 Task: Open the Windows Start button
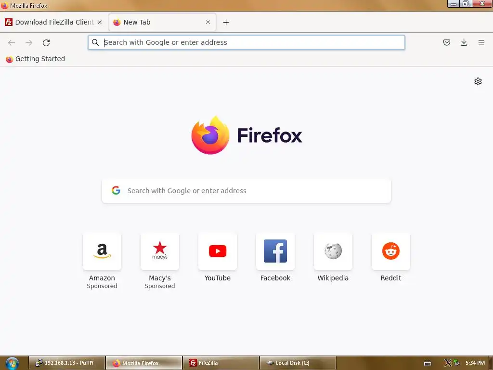click(12, 363)
